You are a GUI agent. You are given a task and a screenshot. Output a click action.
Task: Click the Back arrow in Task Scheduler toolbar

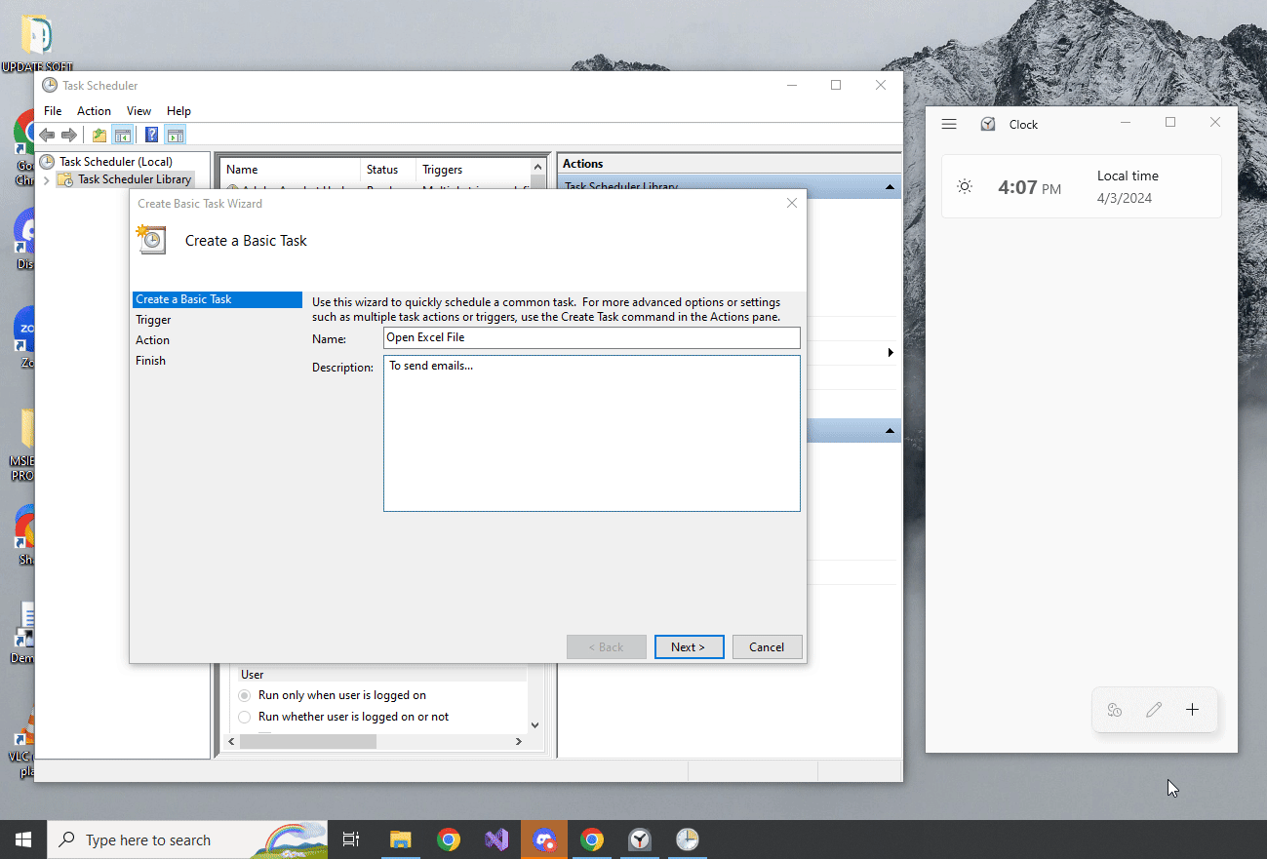tap(47, 135)
